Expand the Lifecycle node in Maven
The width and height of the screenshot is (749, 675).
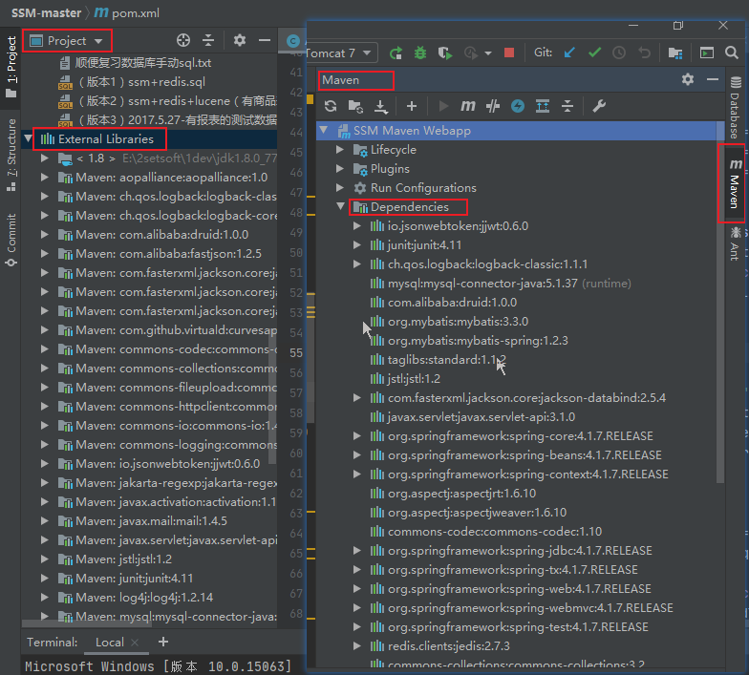tap(341, 150)
